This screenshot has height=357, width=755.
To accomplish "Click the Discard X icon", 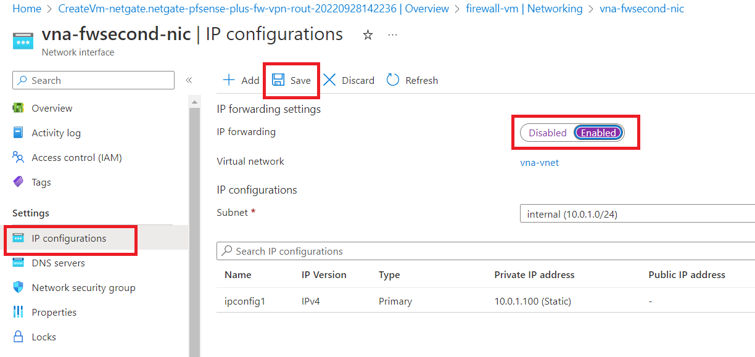I will [x=330, y=80].
